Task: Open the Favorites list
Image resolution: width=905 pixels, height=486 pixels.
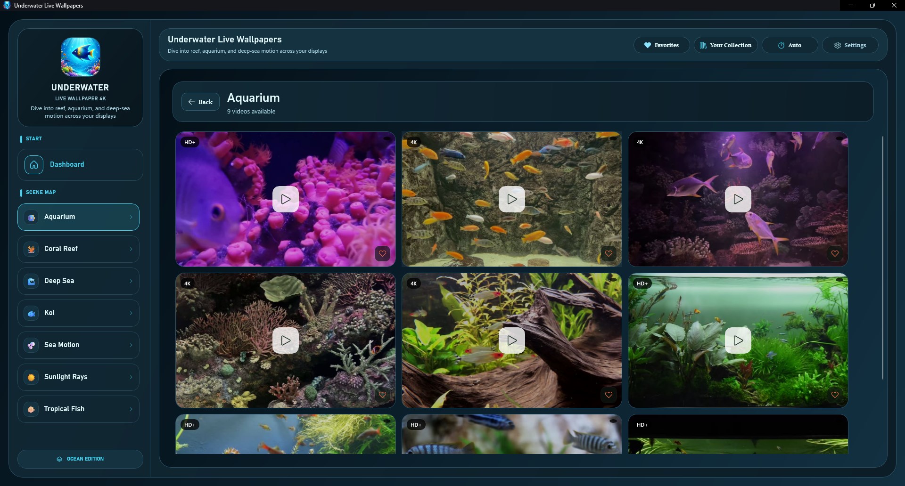Action: 661,45
